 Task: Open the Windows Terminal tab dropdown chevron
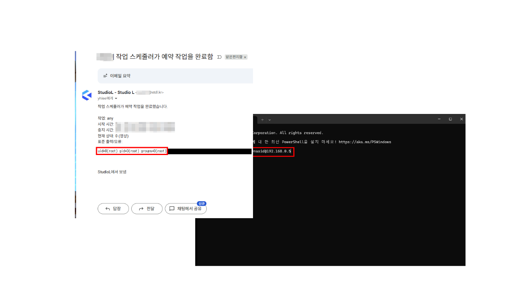(270, 119)
